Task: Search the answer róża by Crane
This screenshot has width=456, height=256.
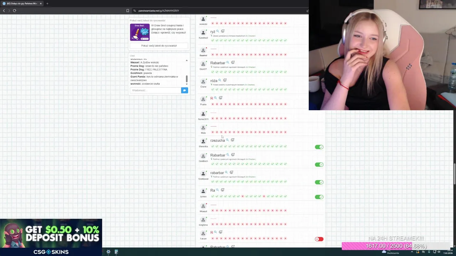Action: coord(219,80)
